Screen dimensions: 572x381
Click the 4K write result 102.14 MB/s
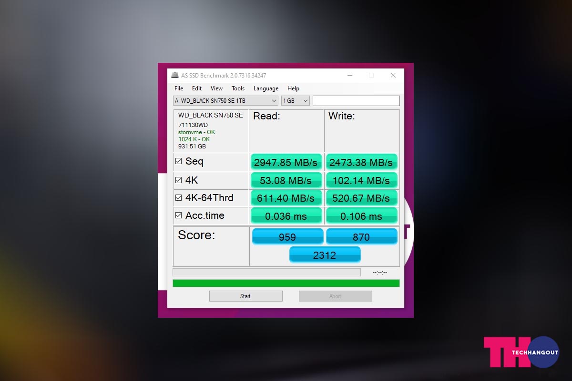coord(361,180)
